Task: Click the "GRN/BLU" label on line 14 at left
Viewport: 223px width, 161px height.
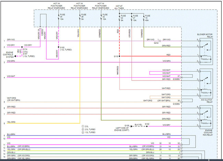Action: (x=11, y=152)
